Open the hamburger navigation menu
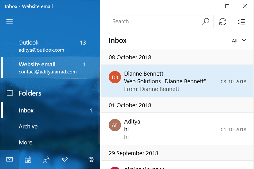This screenshot has height=169, width=254. (10, 22)
